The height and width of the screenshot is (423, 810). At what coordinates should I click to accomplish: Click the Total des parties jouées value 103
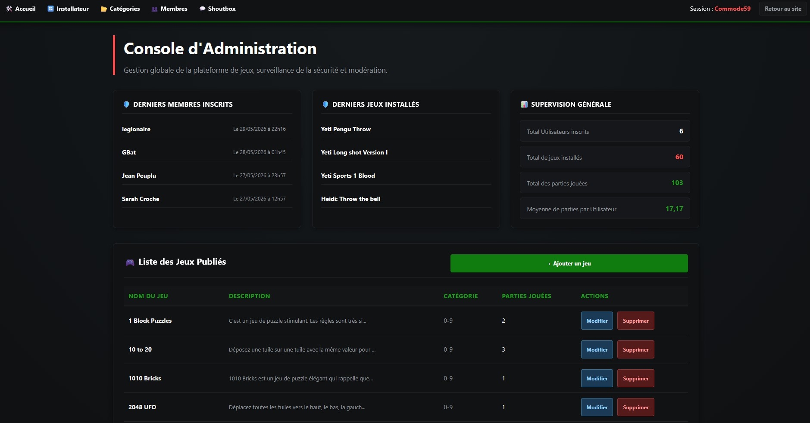pyautogui.click(x=677, y=183)
